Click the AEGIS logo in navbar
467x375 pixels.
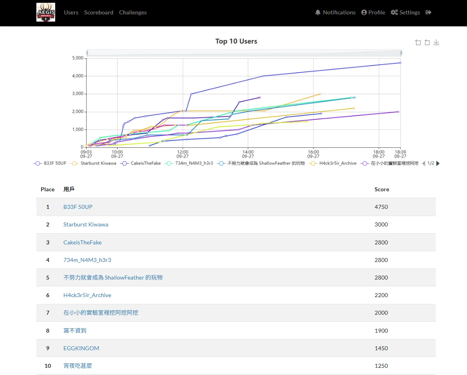(46, 12)
